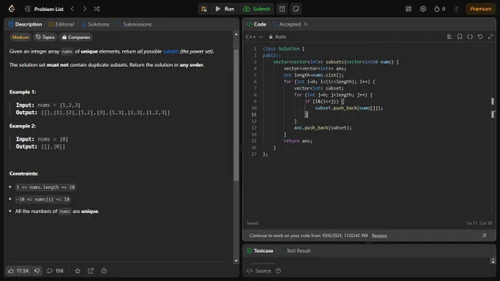Click the LeetCode logo icon
Image resolution: width=500 pixels, height=281 pixels.
(x=12, y=9)
